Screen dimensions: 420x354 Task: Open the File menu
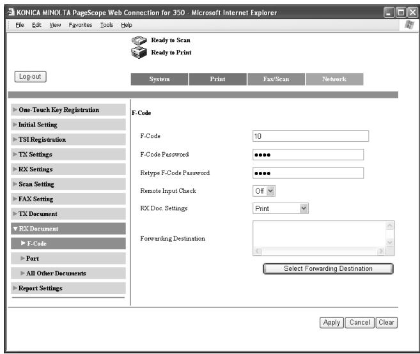(20, 25)
